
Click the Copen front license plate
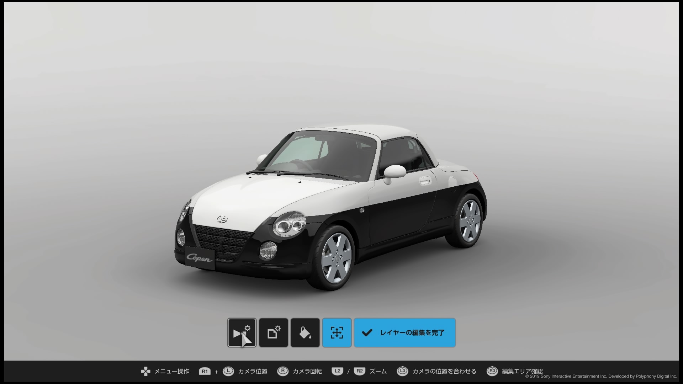click(x=200, y=258)
